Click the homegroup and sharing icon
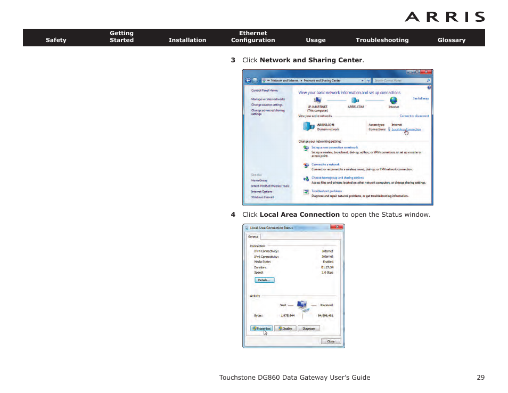The width and height of the screenshot is (508, 393). 306,179
